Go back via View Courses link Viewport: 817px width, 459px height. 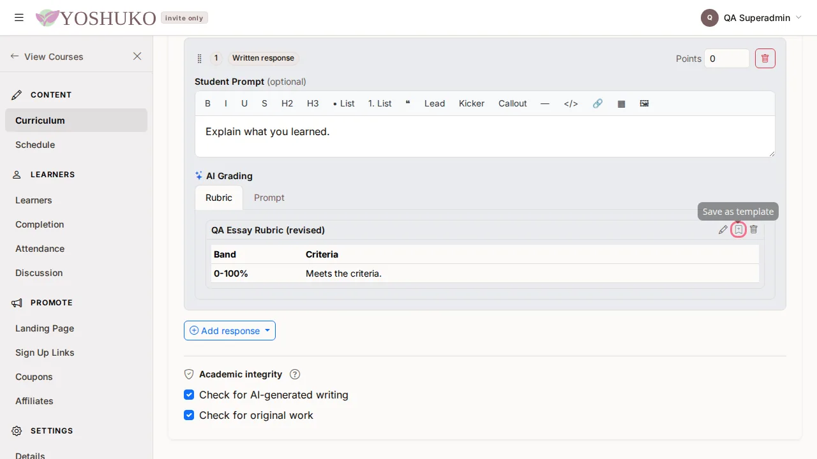[47, 56]
